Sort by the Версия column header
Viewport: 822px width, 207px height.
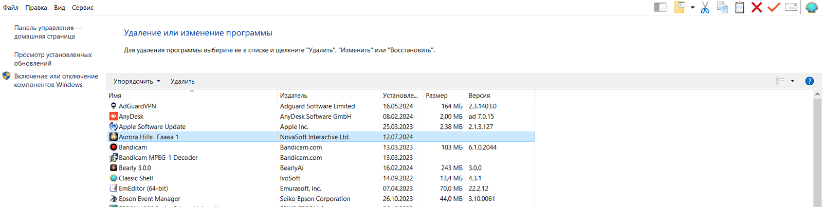500,96
